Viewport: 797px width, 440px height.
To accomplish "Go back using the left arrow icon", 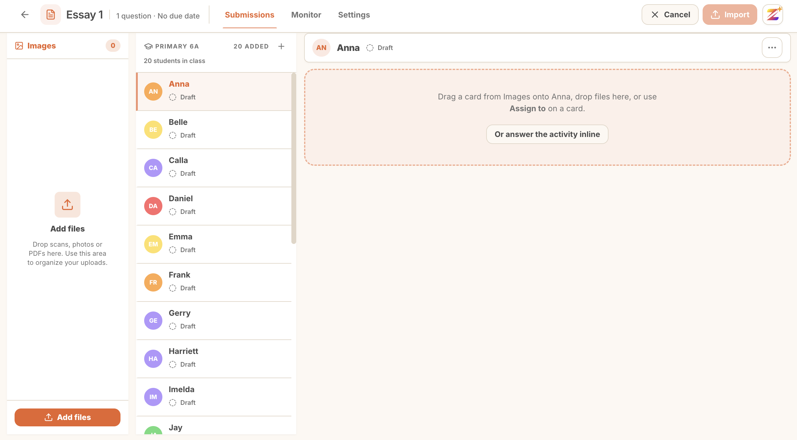I will tap(25, 15).
